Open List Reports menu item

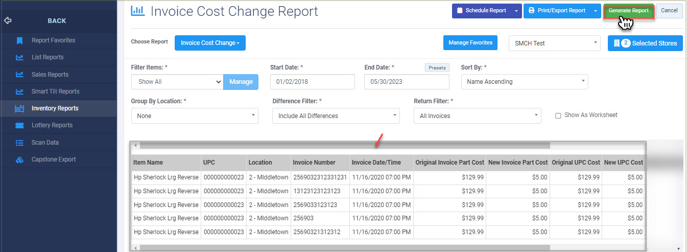pos(48,57)
